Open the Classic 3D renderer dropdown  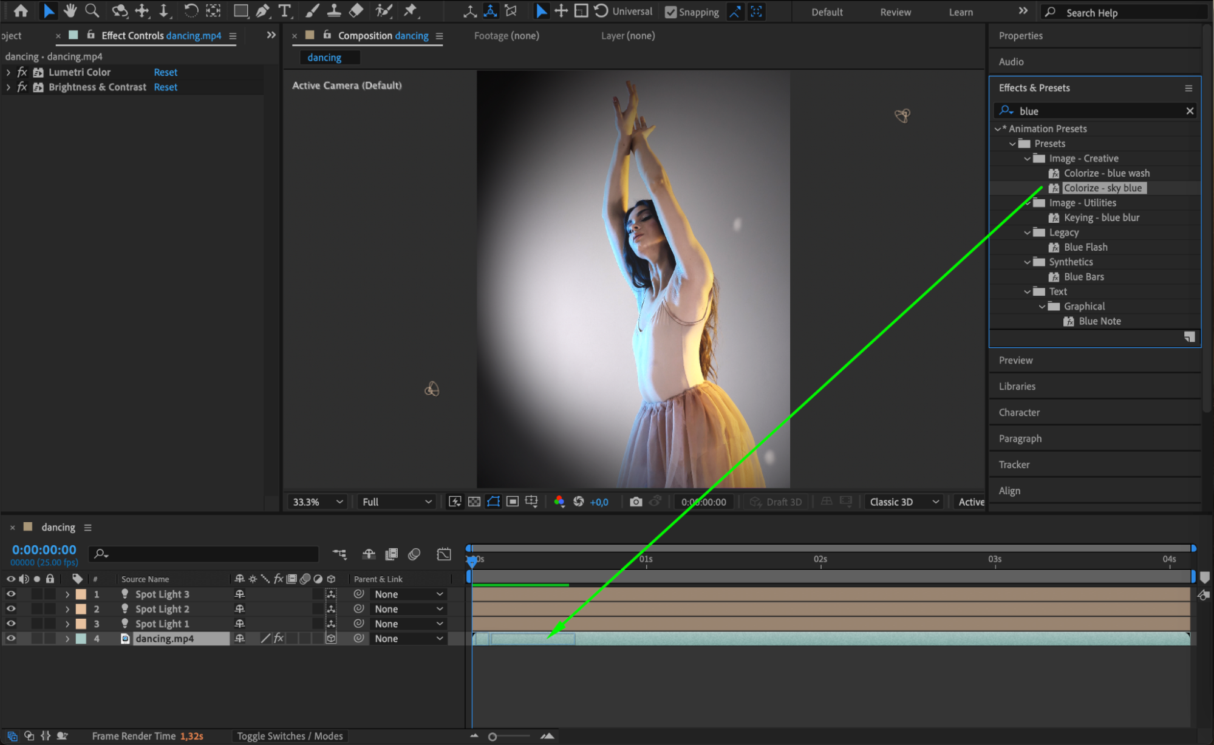(x=903, y=502)
